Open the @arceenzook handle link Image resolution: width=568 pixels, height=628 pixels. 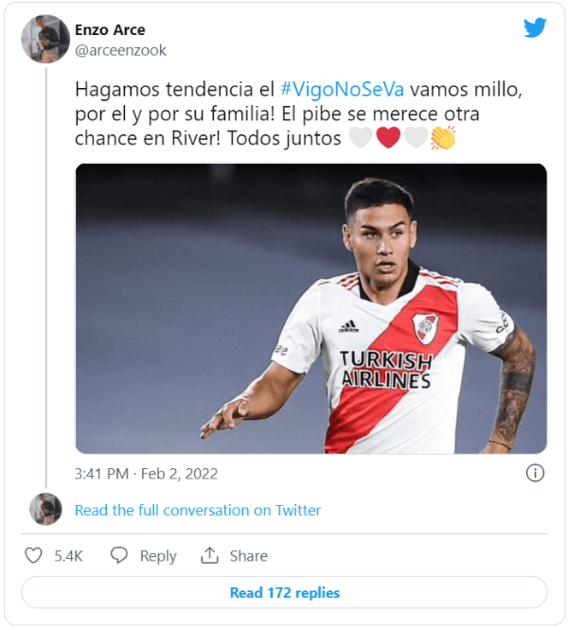coord(120,50)
